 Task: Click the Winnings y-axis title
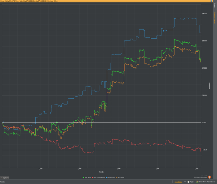[x=209, y=86]
